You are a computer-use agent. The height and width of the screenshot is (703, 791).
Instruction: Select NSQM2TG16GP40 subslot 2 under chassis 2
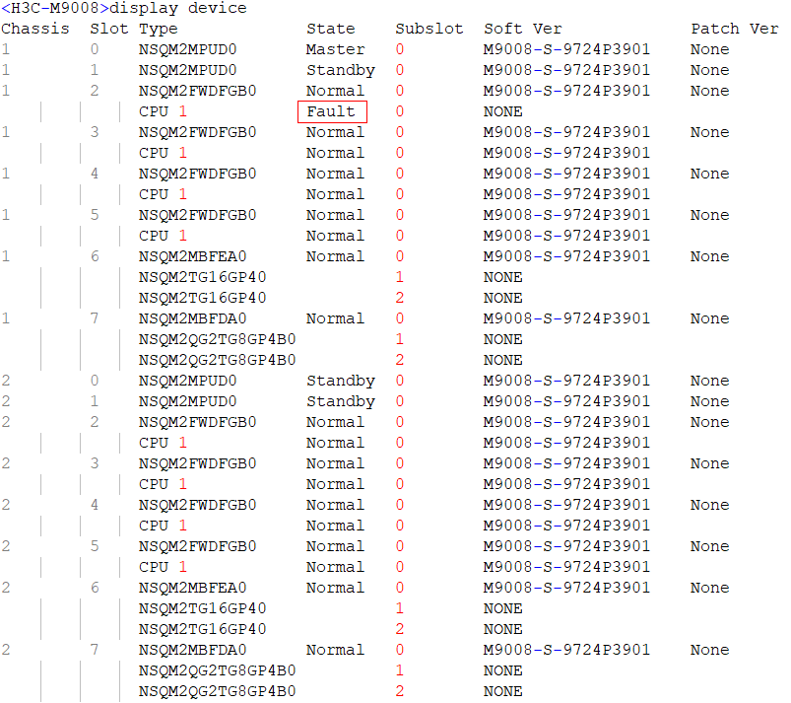coord(202,629)
